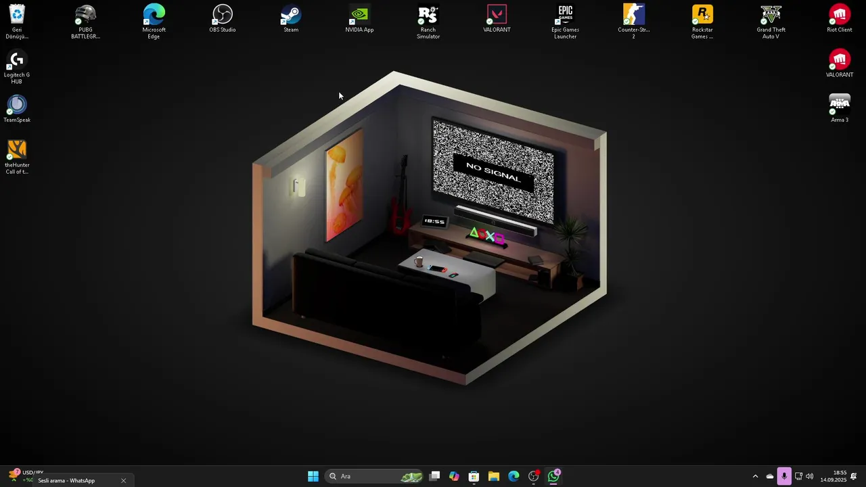Open Microsoft Edge from the taskbar

pos(514,476)
